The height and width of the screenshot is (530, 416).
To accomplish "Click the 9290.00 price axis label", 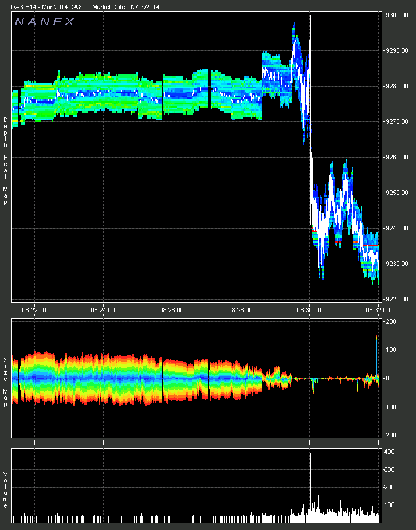I will point(396,50).
